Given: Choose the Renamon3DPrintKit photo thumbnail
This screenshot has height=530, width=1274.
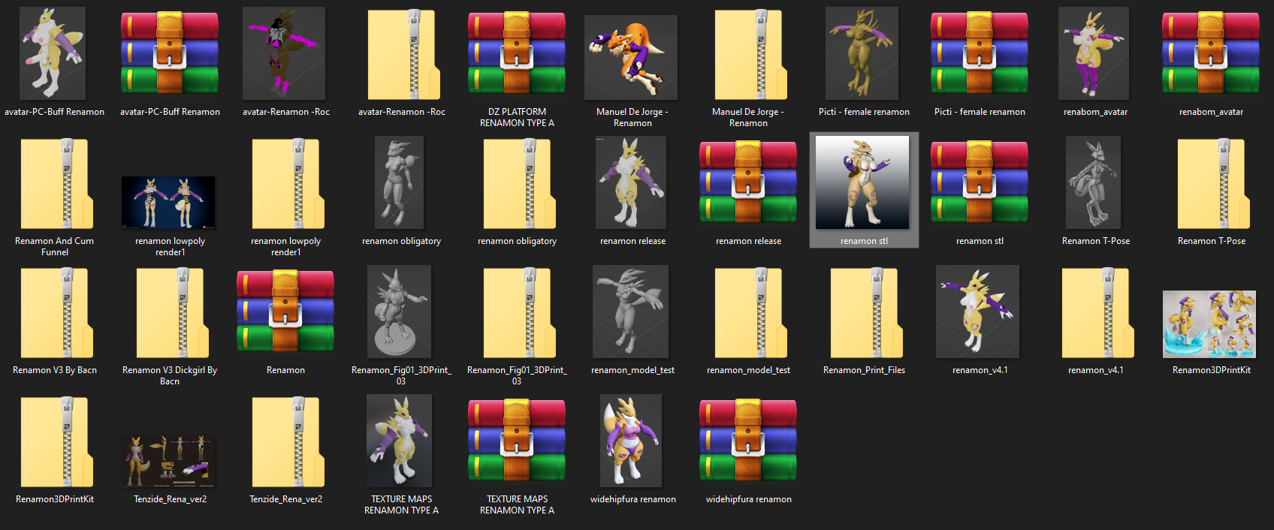Looking at the screenshot, I should (x=1209, y=324).
